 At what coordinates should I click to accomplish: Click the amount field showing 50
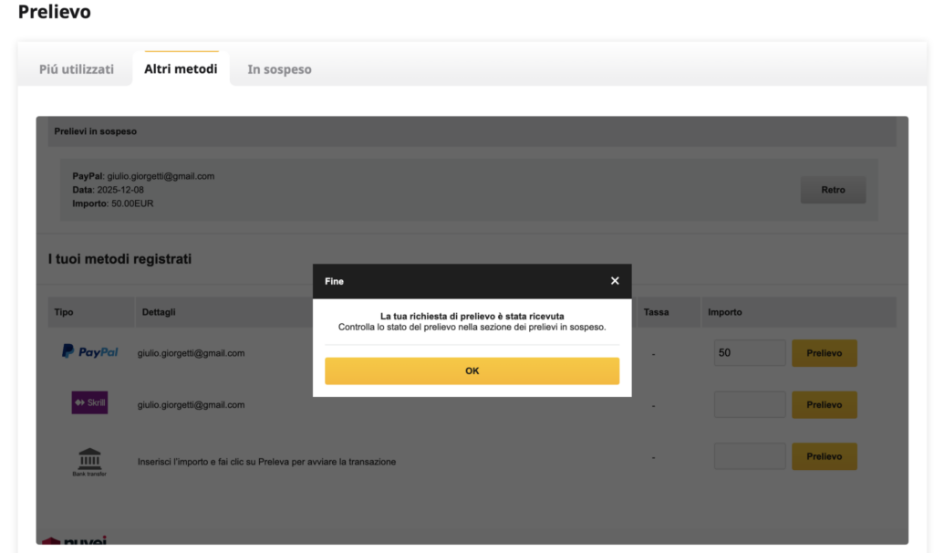[x=749, y=352]
